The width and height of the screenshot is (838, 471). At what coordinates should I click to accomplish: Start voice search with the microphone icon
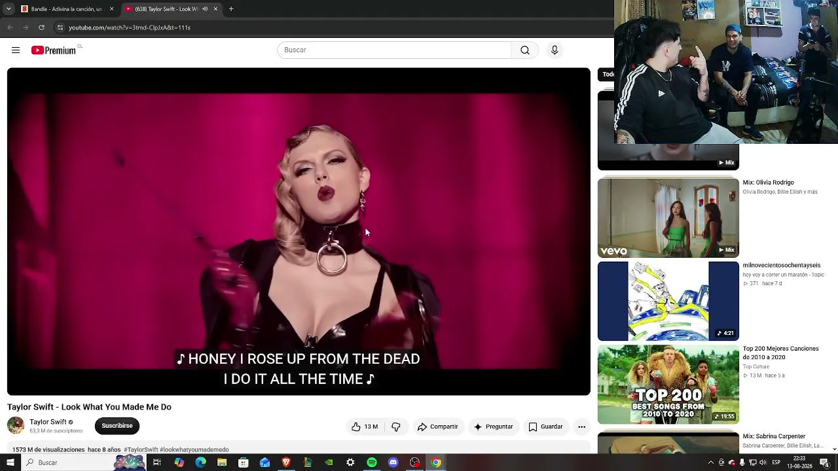pyautogui.click(x=555, y=50)
